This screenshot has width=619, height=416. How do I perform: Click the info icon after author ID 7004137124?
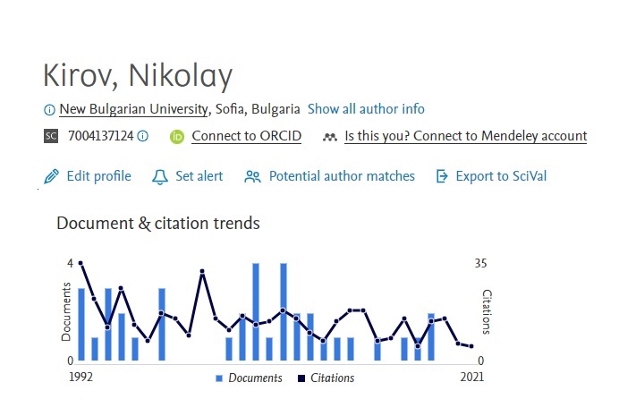pyautogui.click(x=142, y=137)
